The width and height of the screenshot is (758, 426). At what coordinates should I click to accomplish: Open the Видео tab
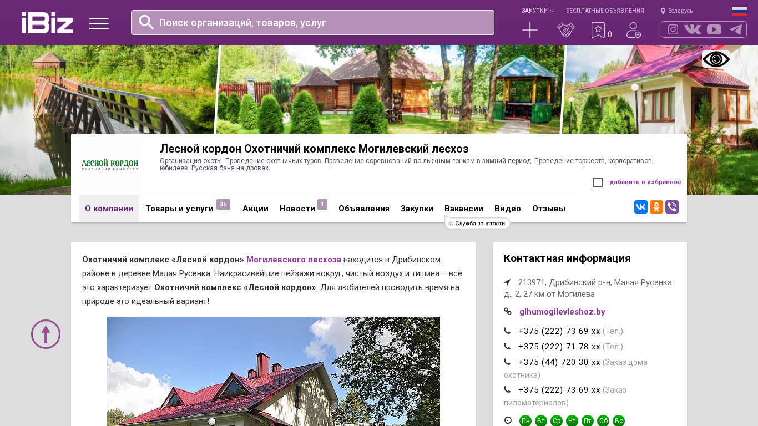(508, 209)
